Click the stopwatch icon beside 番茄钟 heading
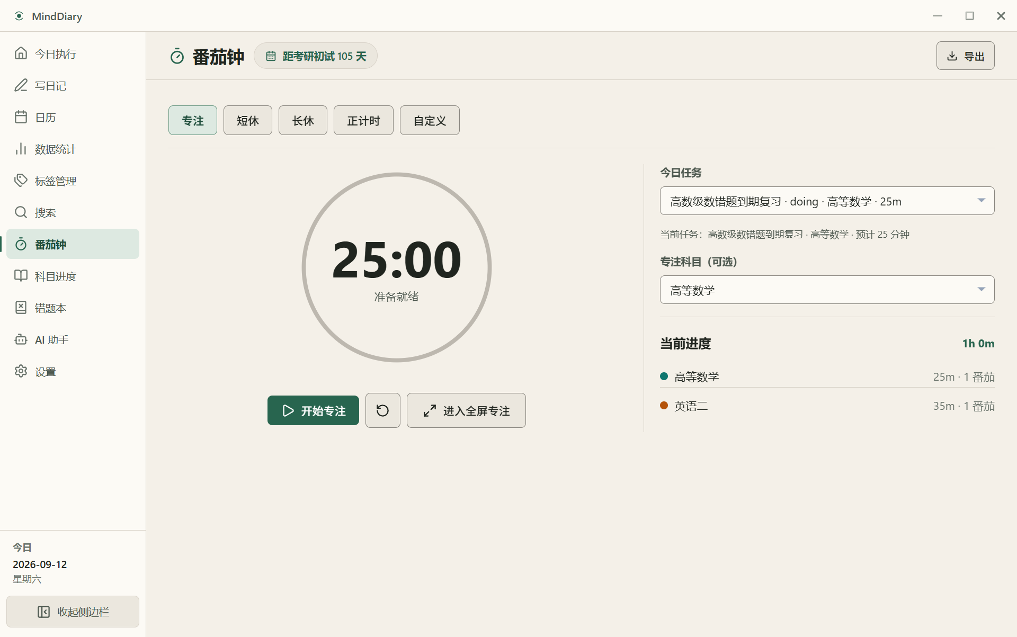Screen dimensions: 1017x637 pos(177,56)
